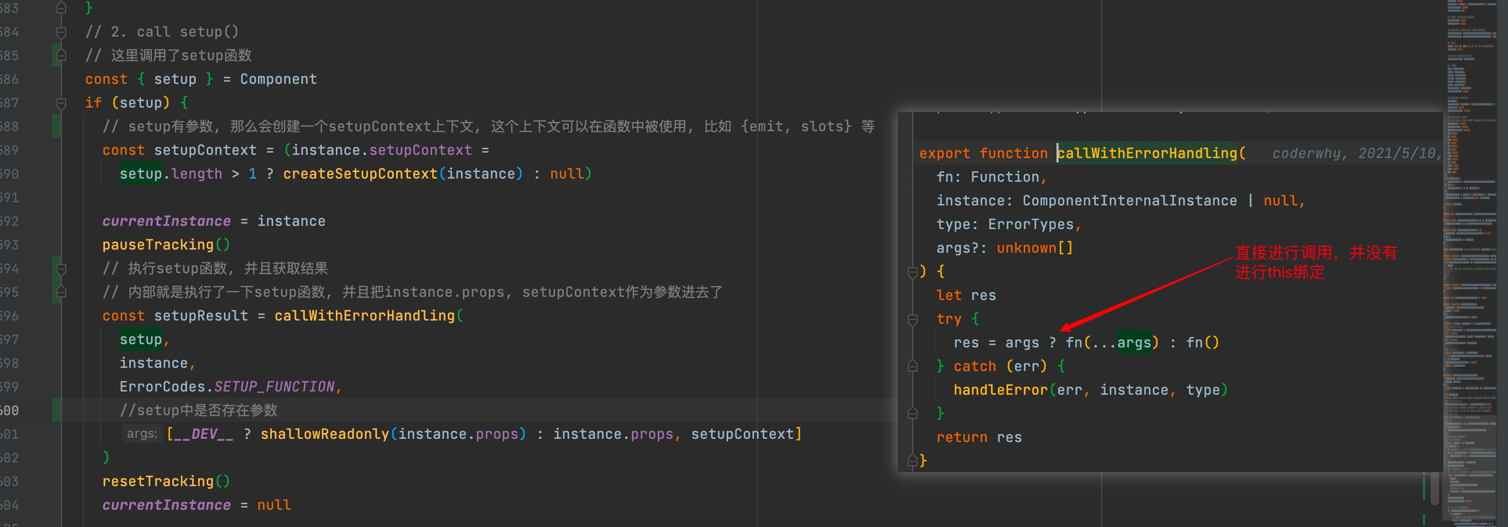Click 'return res' statement in popup
The height and width of the screenshot is (527, 1508).
point(979,438)
